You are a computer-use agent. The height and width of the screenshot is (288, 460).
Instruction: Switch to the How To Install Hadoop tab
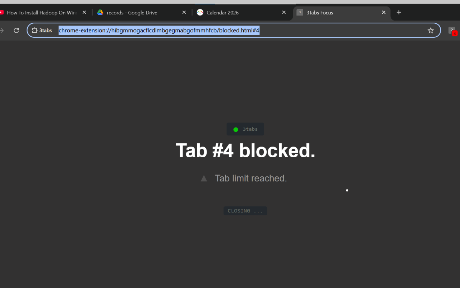coord(41,13)
